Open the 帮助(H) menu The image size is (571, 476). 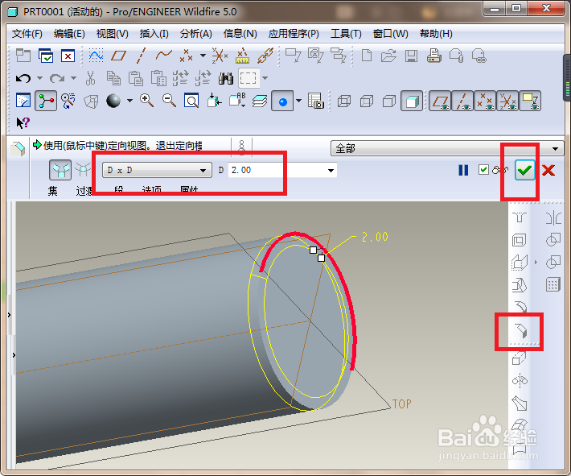(436, 34)
